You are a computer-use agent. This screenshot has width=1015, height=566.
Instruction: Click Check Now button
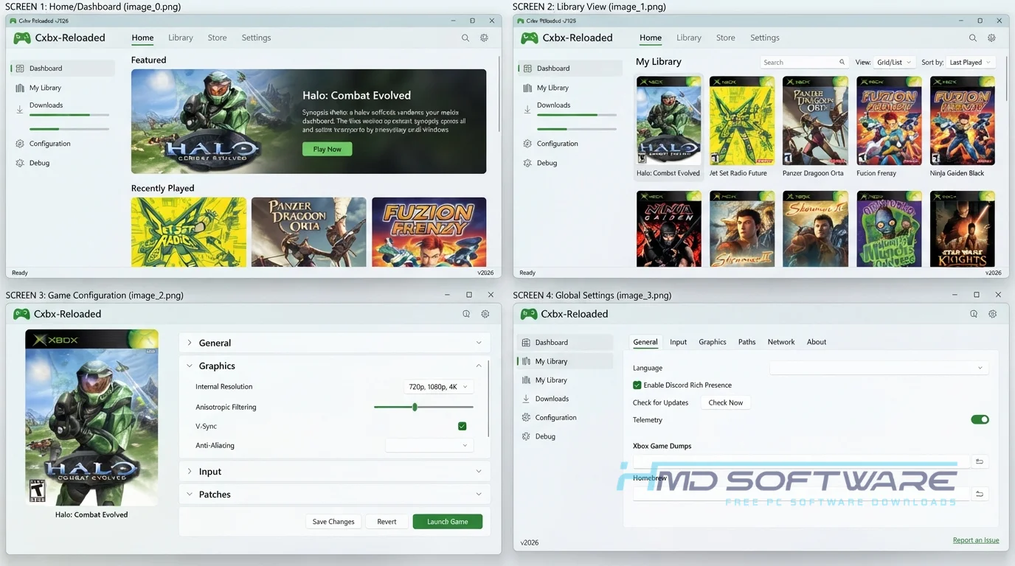[x=726, y=402]
